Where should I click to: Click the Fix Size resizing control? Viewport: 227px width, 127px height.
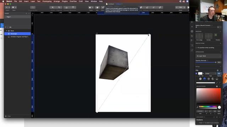[209, 36]
